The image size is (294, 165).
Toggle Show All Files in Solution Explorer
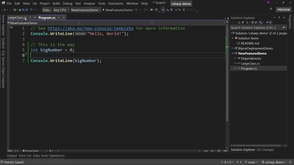click(256, 22)
